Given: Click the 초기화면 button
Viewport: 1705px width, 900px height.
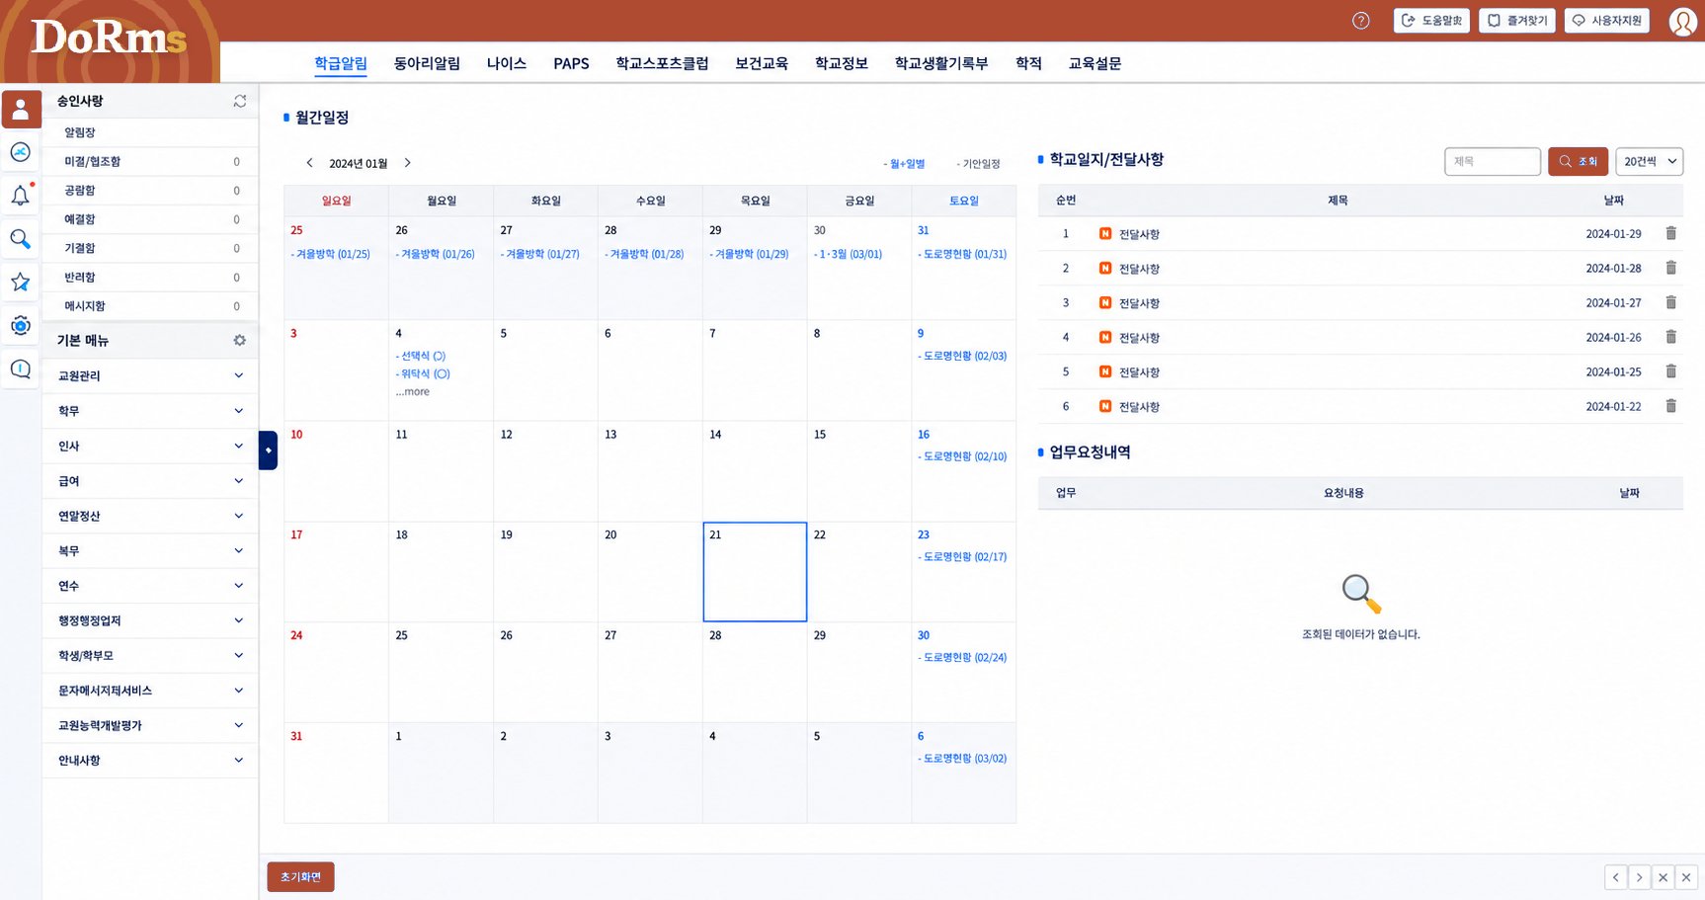Looking at the screenshot, I should click(x=300, y=877).
